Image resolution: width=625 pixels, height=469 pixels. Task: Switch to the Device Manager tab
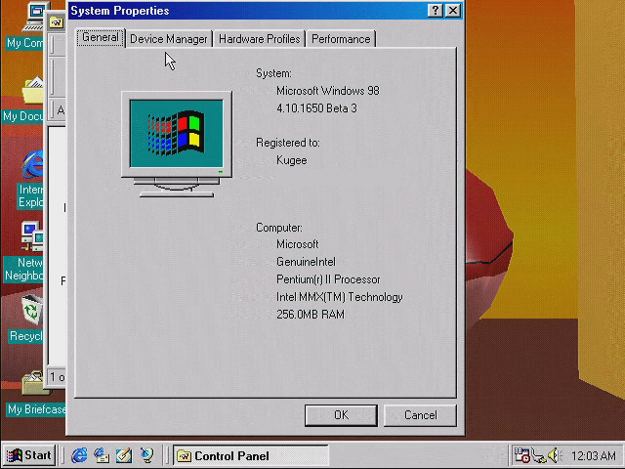click(x=169, y=39)
